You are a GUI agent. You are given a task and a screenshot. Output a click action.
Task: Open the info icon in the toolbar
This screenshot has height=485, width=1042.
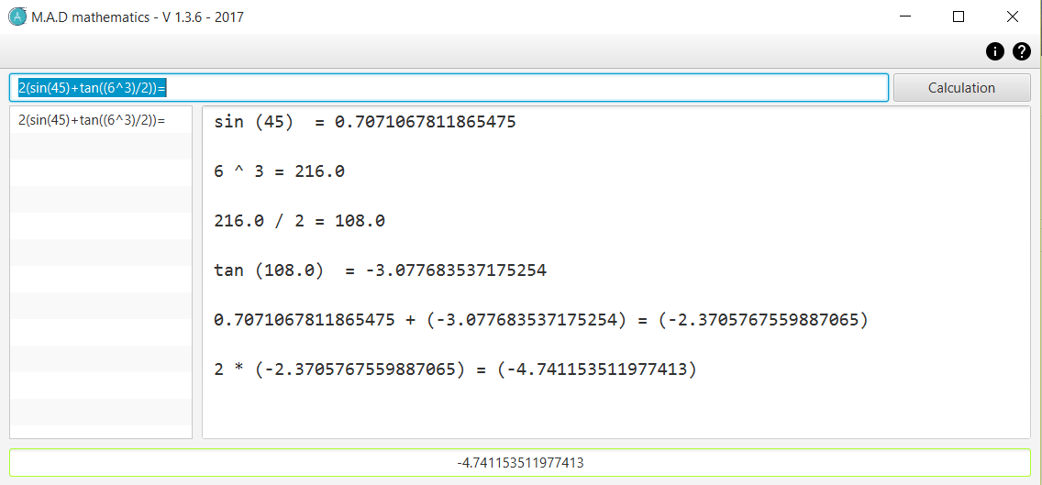(995, 51)
